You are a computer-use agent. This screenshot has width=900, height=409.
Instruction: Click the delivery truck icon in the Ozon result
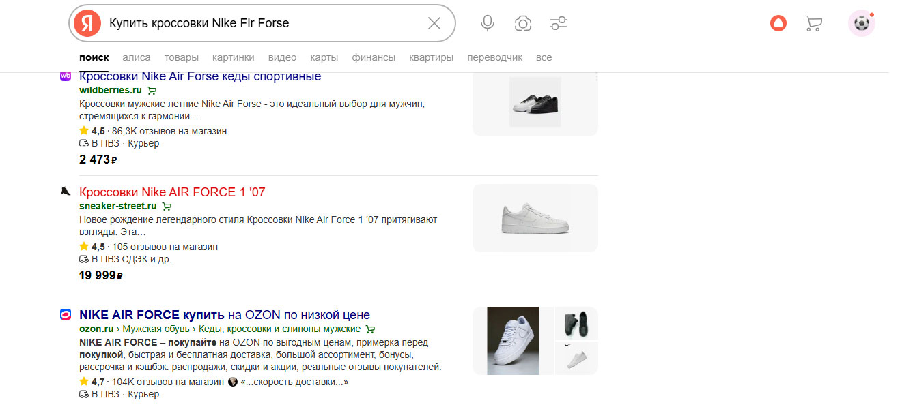pyautogui.click(x=84, y=395)
